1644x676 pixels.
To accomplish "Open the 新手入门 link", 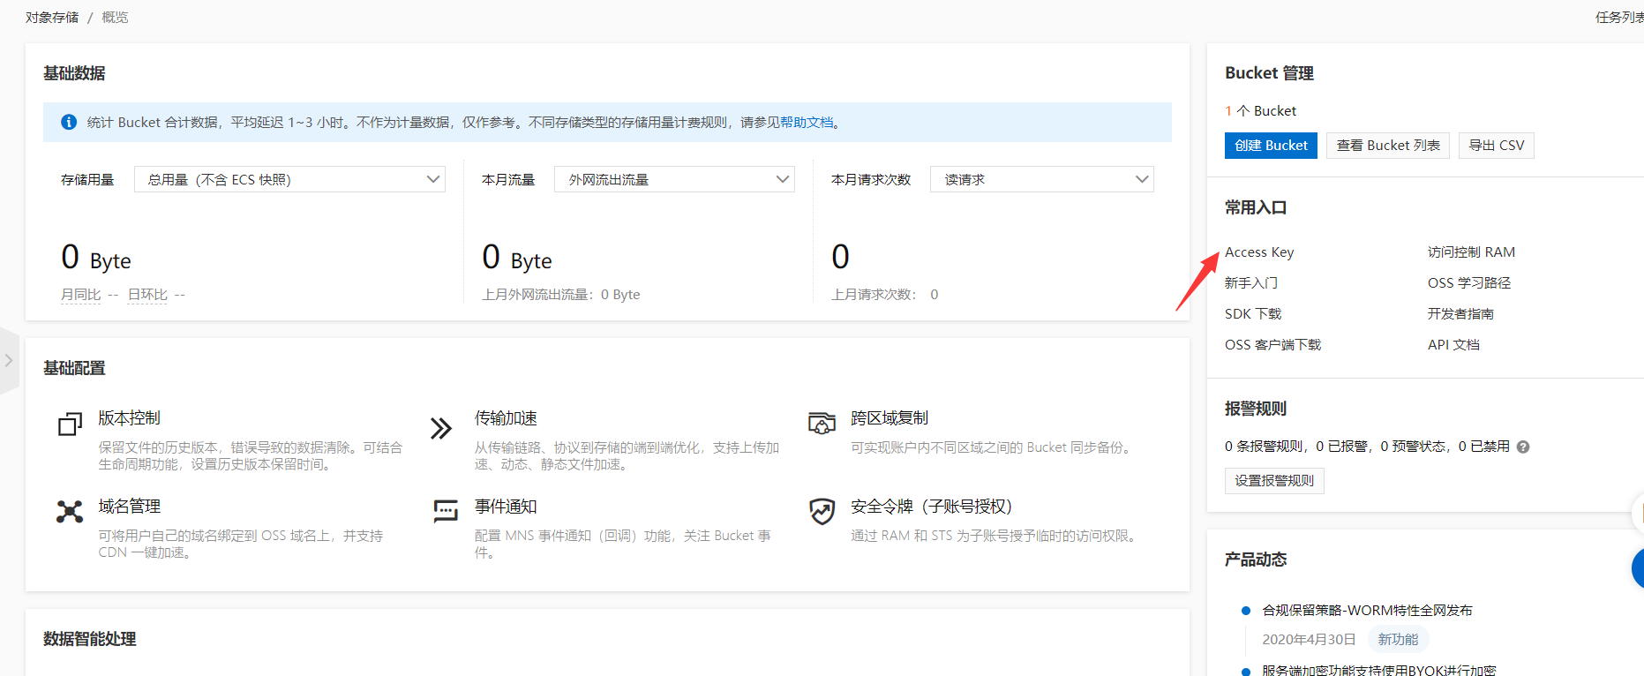I will (x=1251, y=283).
